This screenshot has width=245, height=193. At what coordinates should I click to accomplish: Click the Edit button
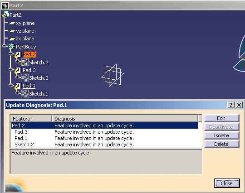[x=221, y=118]
